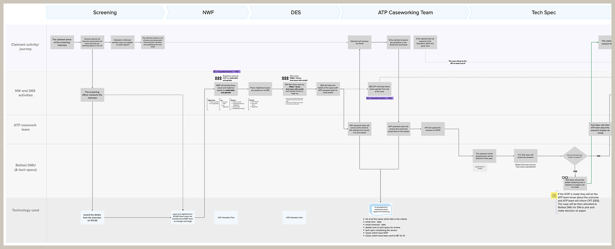This screenshot has width=615, height=249.
Task: Click first iCAT allocation Tool box under NWF
Action: click(226, 217)
